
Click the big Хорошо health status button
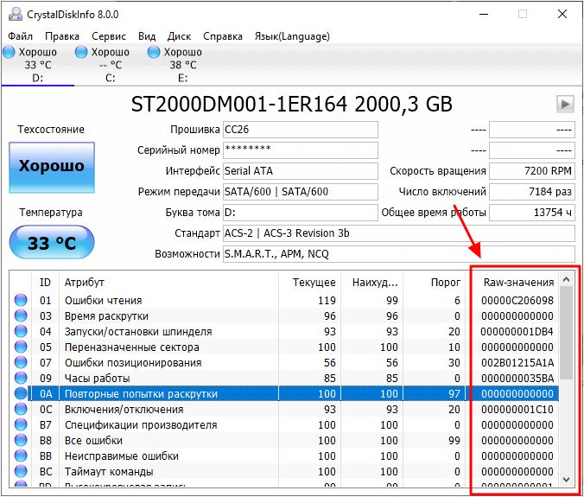point(52,168)
